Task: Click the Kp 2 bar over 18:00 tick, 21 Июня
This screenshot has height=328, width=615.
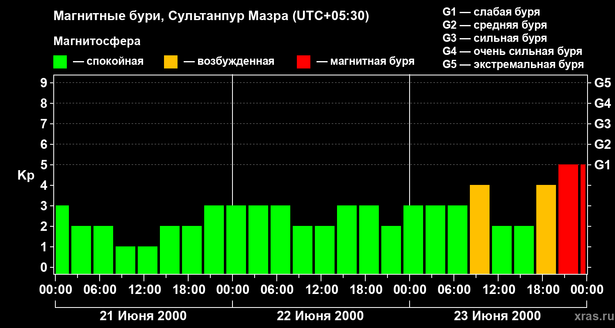Action: 192,250
